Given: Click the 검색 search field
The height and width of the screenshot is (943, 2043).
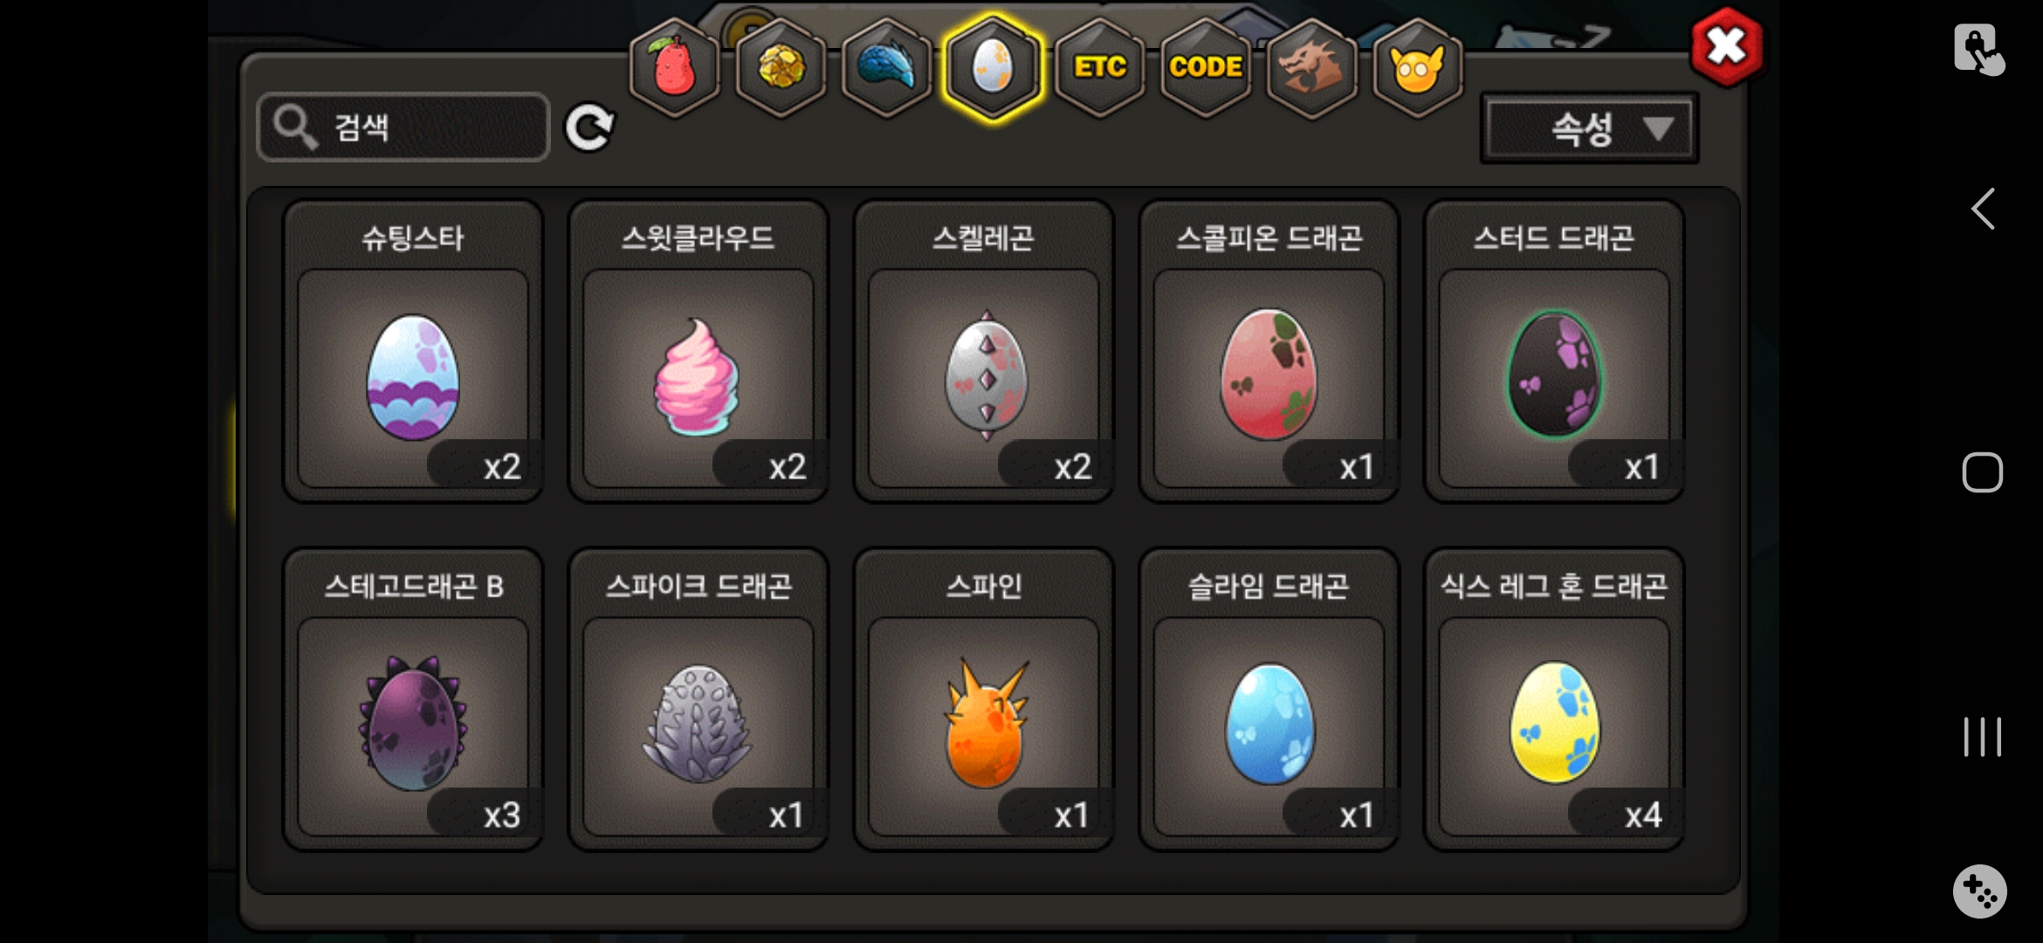Looking at the screenshot, I should [403, 127].
